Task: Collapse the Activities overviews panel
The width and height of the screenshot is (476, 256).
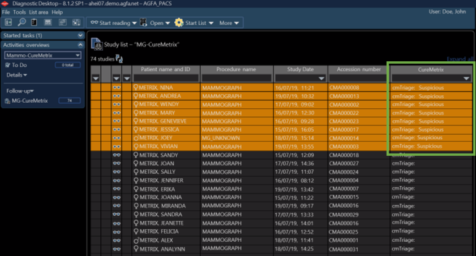Action: click(80, 45)
